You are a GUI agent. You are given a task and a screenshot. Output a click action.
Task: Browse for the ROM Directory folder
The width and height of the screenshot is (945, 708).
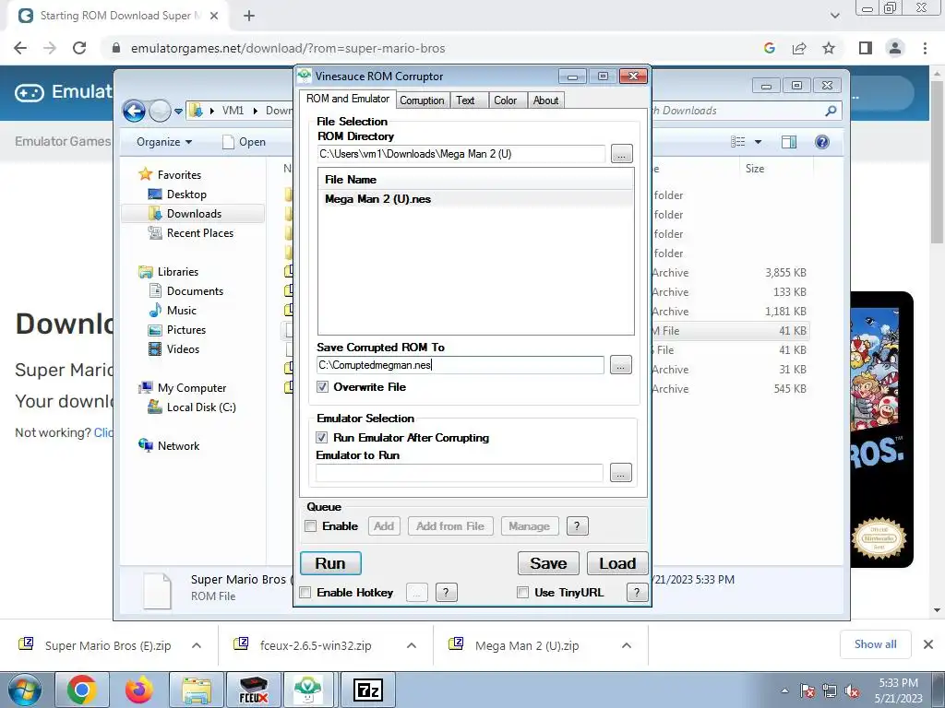[x=621, y=154]
